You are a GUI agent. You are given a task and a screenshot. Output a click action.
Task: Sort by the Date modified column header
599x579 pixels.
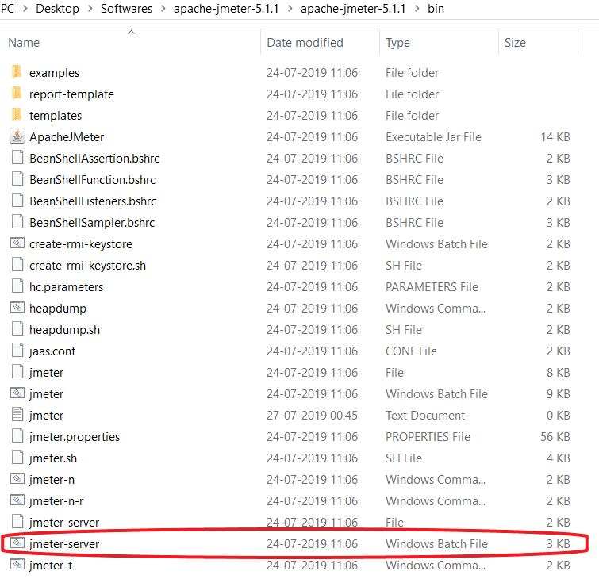click(x=305, y=43)
